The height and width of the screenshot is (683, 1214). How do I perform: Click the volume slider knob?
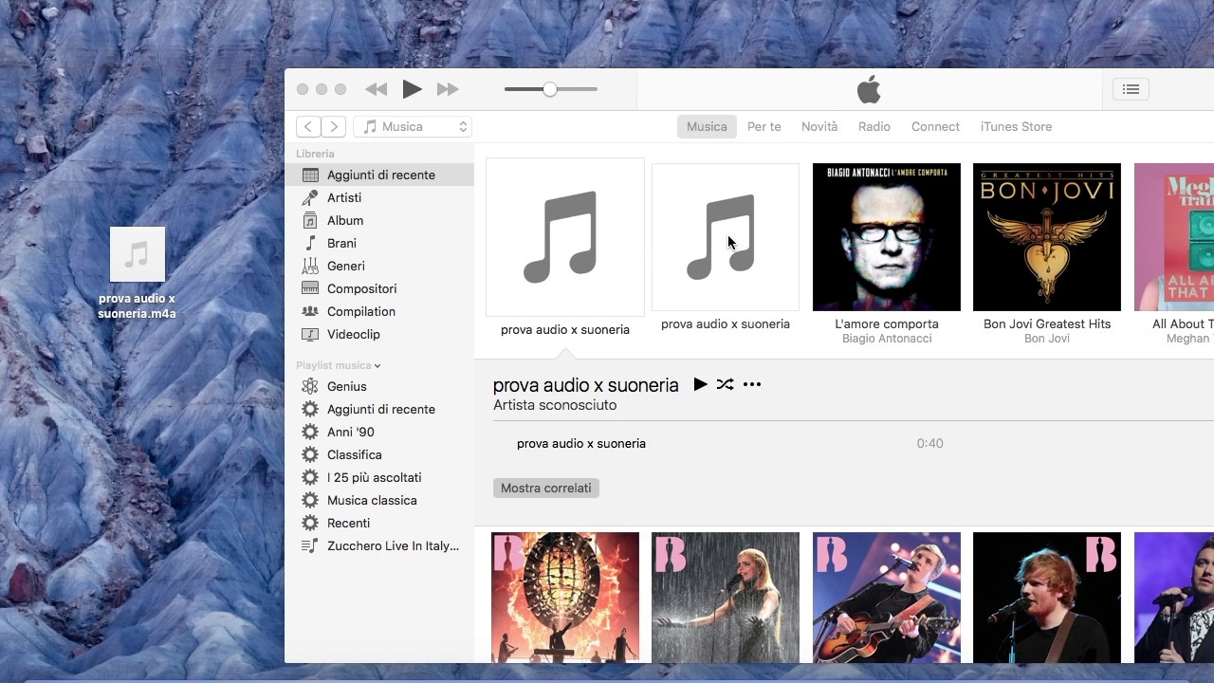coord(550,89)
